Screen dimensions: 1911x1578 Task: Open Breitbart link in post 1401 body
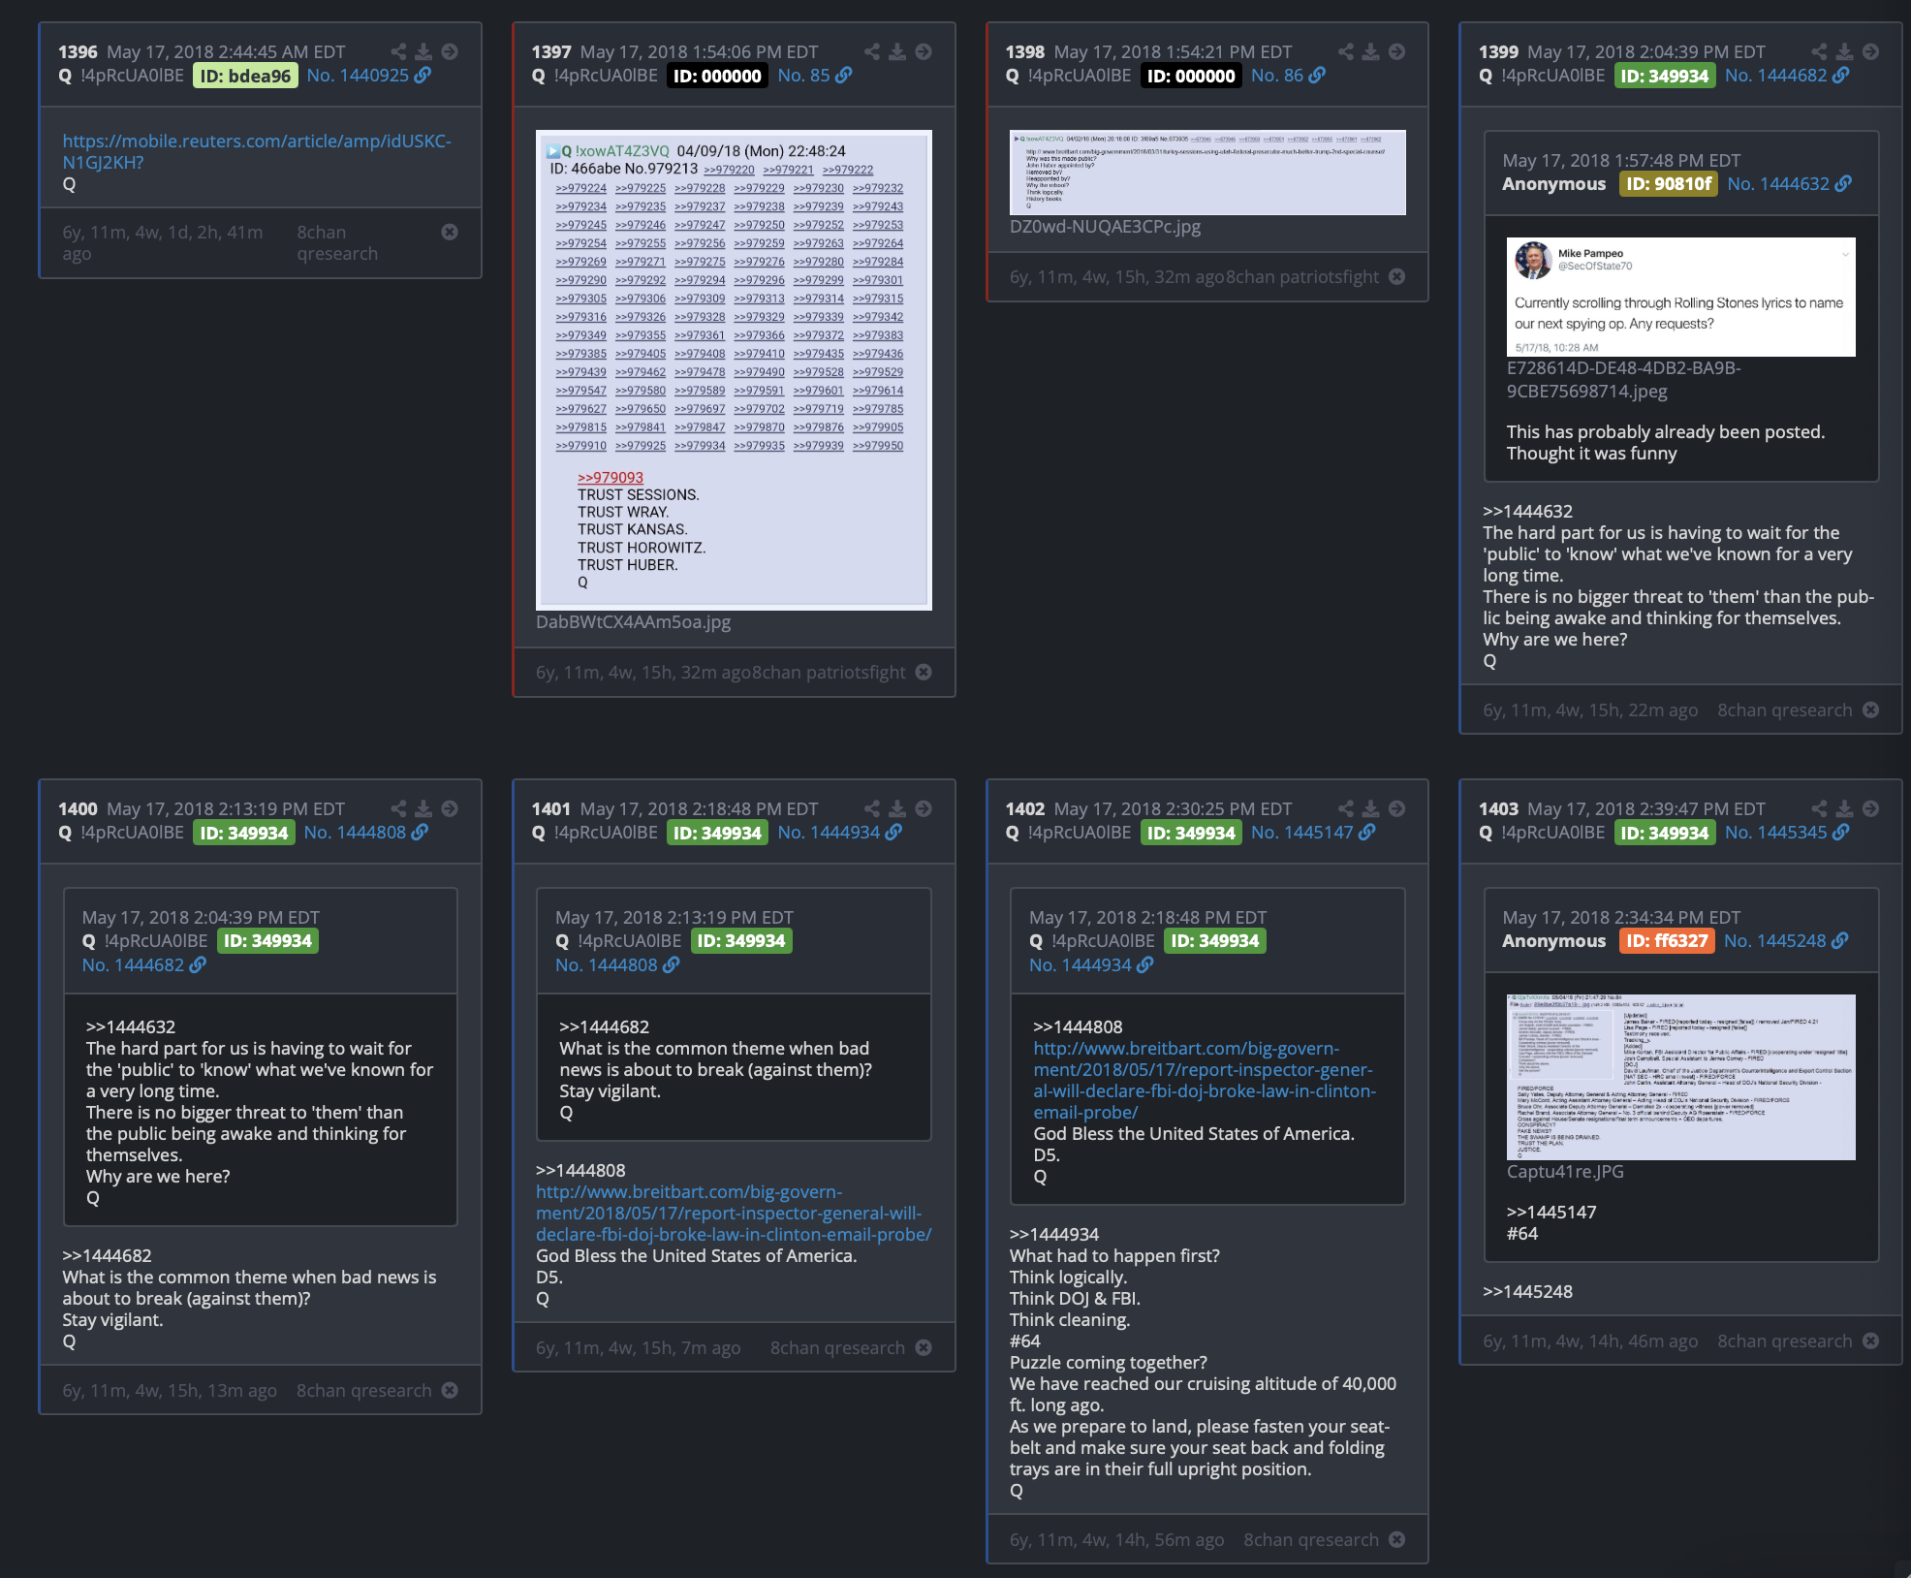[x=734, y=1214]
